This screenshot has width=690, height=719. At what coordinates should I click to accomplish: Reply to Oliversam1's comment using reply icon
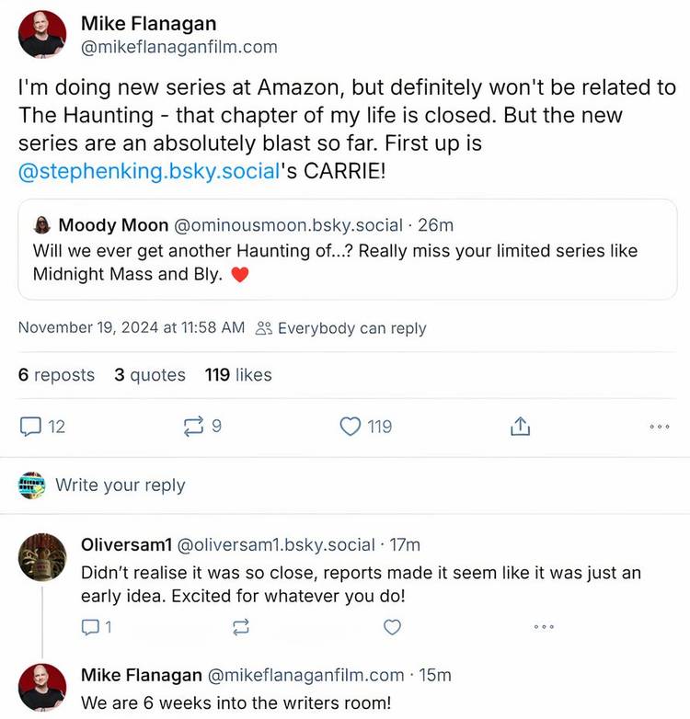[x=90, y=627]
